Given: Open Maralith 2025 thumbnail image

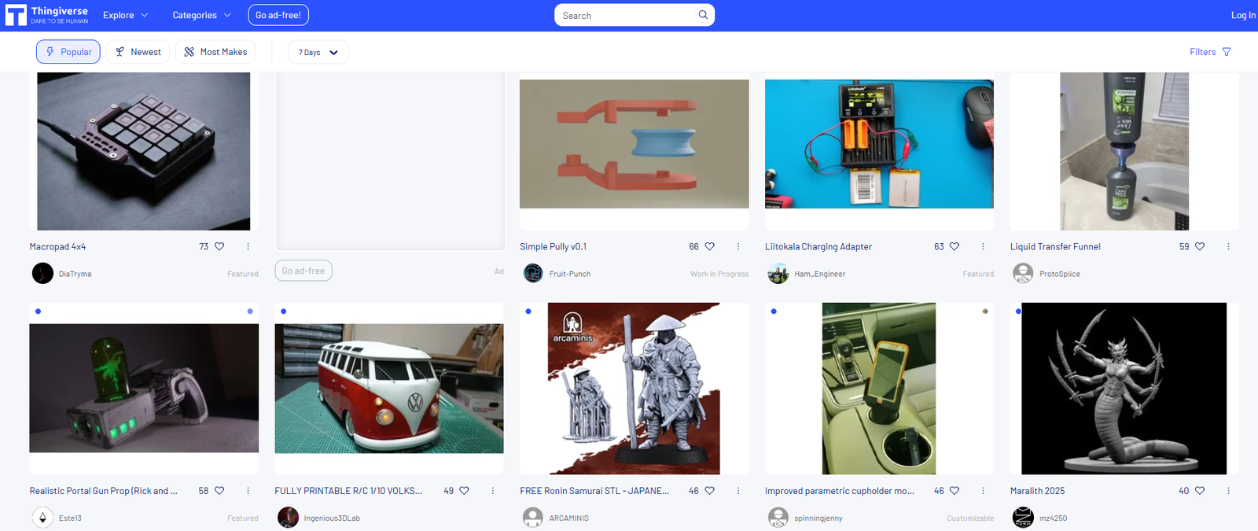Looking at the screenshot, I should tap(1124, 389).
